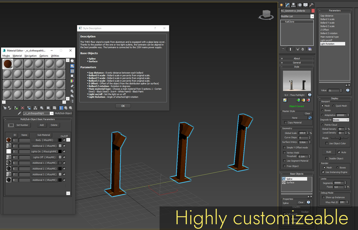Open the style editor pencil icon
Viewport: 358px width, 230px height.
(x=285, y=100)
